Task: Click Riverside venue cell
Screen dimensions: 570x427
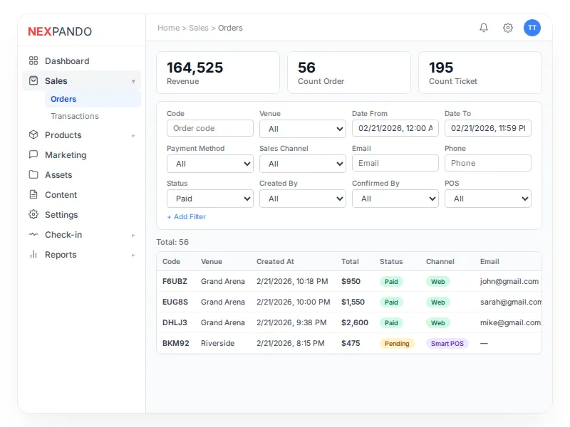Action: click(x=217, y=344)
